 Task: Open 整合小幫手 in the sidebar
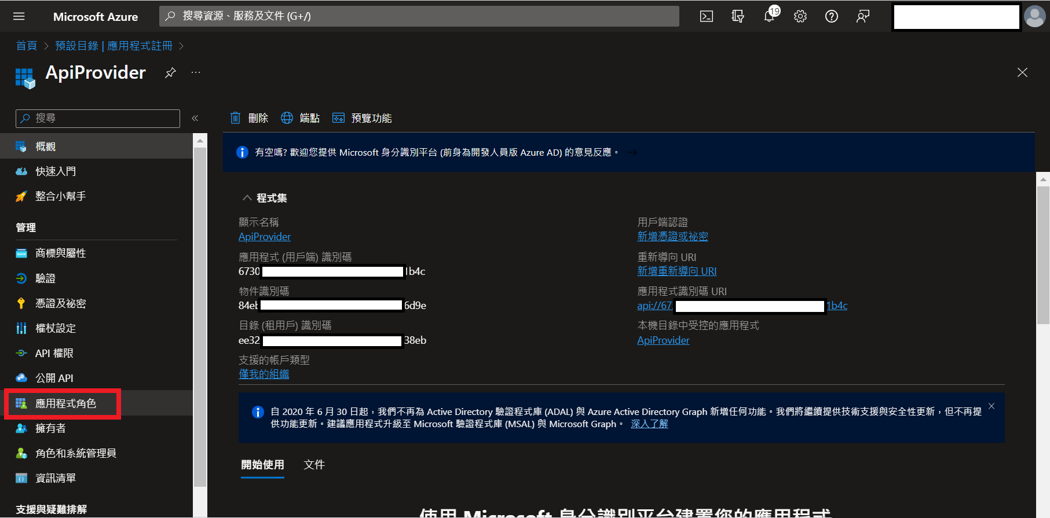[96, 196]
